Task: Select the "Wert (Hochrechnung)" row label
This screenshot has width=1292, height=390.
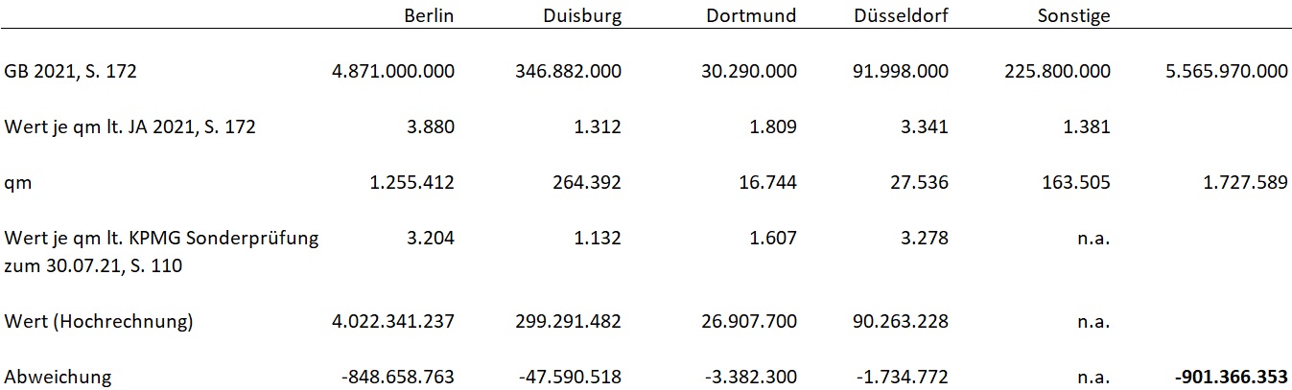Action: pyautogui.click(x=99, y=321)
